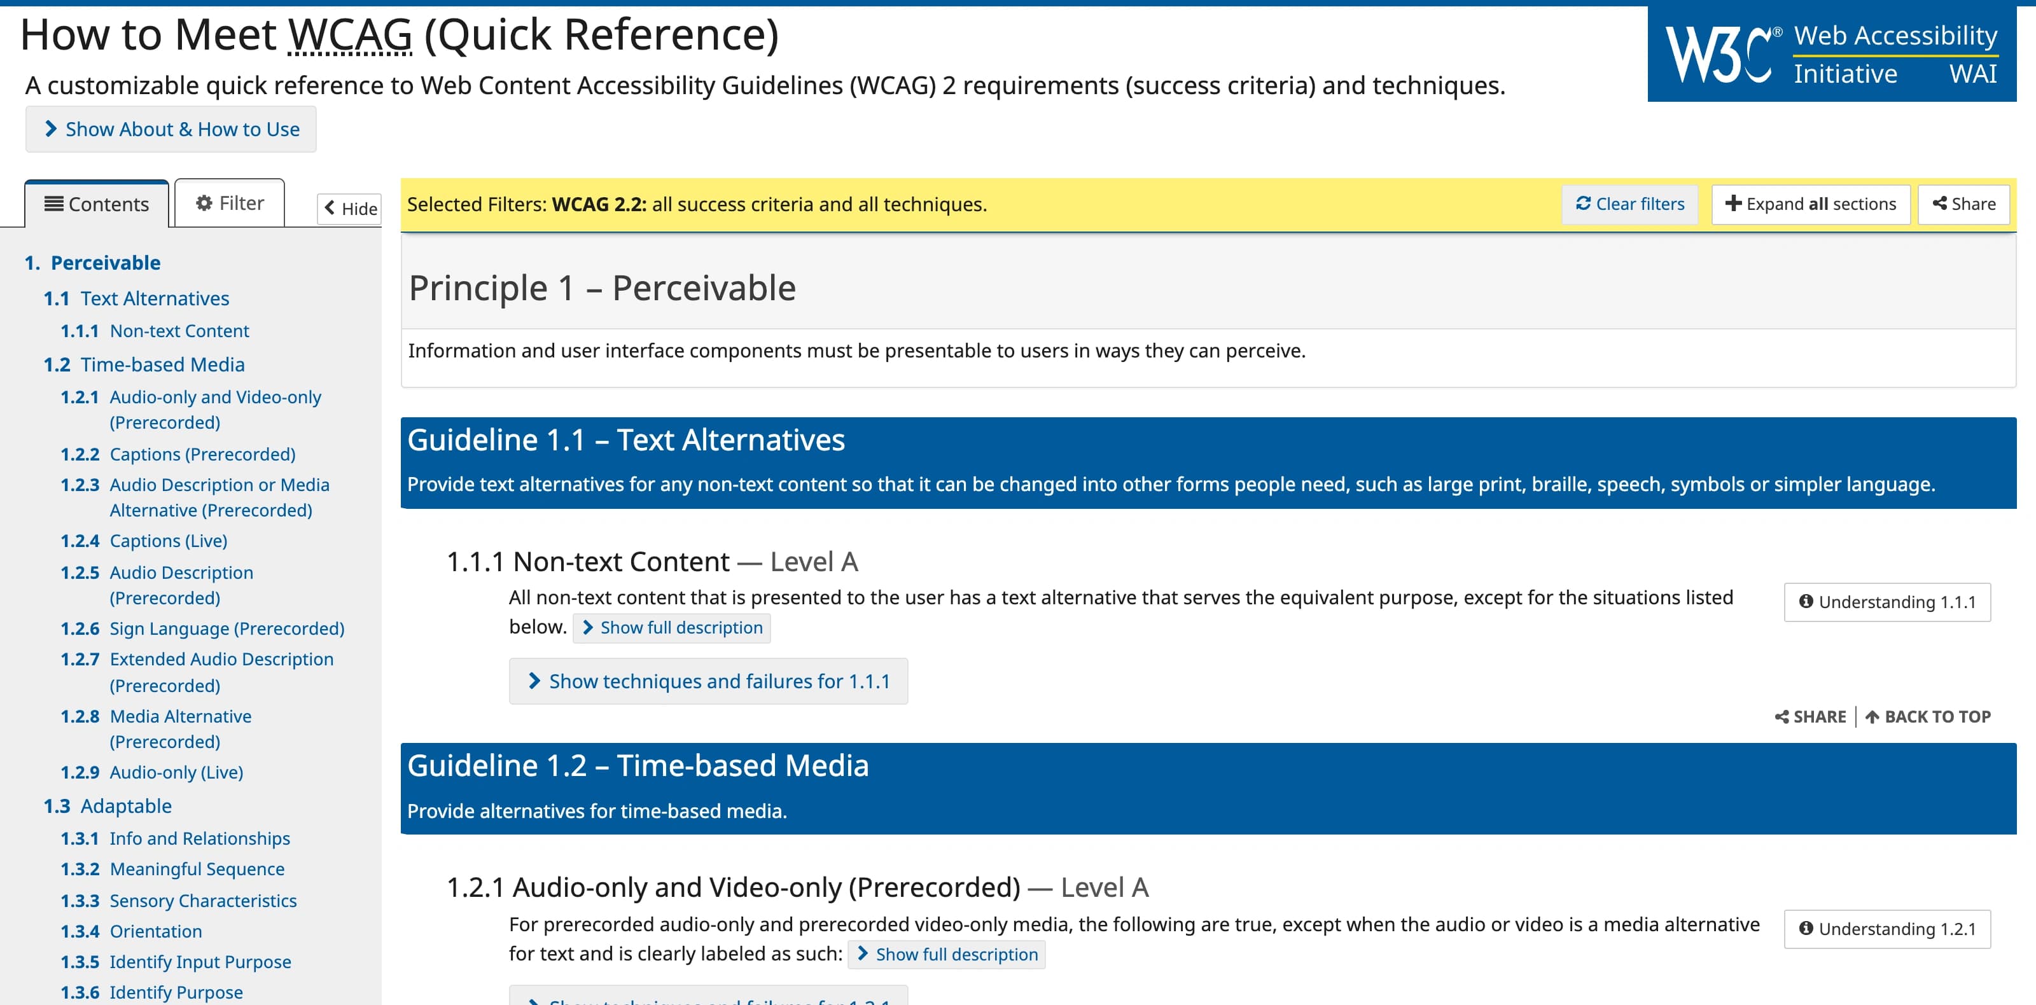Open 1.2.7 Extended Audio Description link
This screenshot has width=2036, height=1005.
(198, 672)
